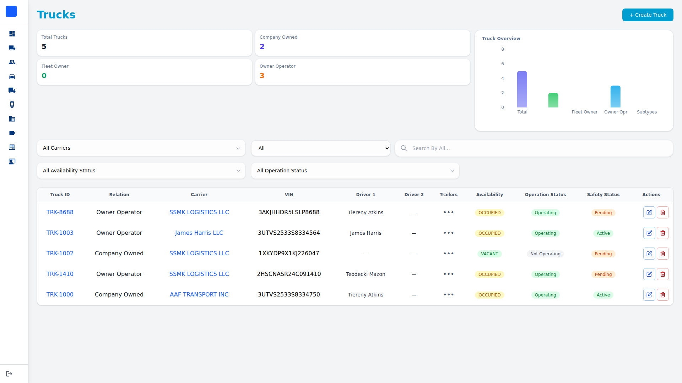682x383 pixels.
Task: Open the dashboard grid icon in sidebar
Action: [12, 34]
